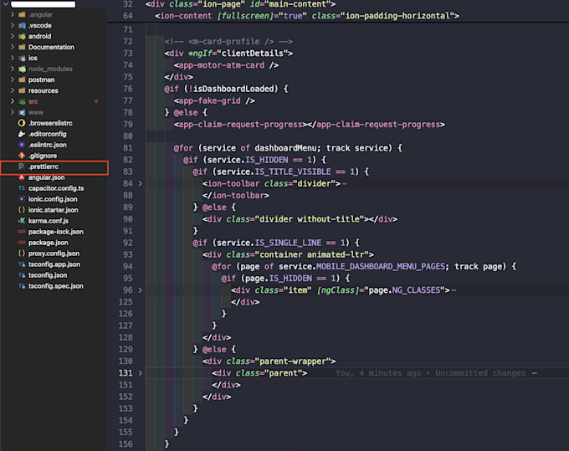Click the .gitignore git icon
569x451 pixels.
tap(22, 156)
